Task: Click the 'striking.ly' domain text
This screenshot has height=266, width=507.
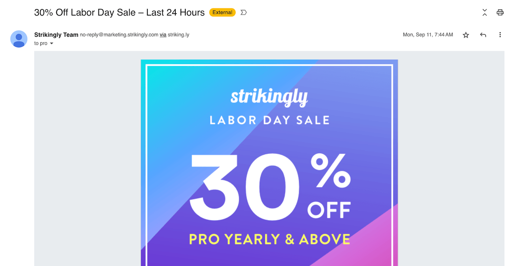Action: coord(178,35)
